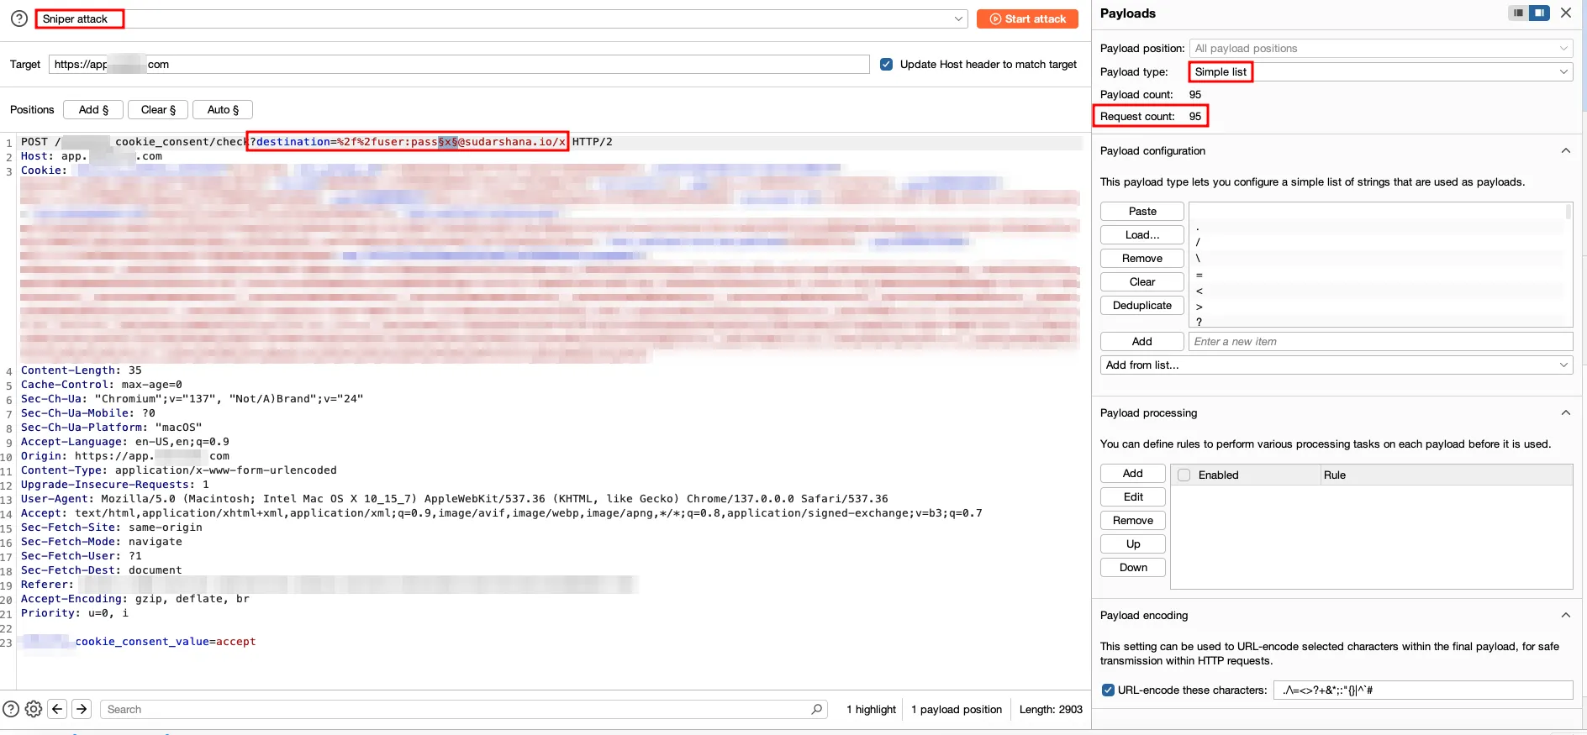This screenshot has height=735, width=1587.
Task: Click the '1 payload position' status text
Action: click(957, 709)
